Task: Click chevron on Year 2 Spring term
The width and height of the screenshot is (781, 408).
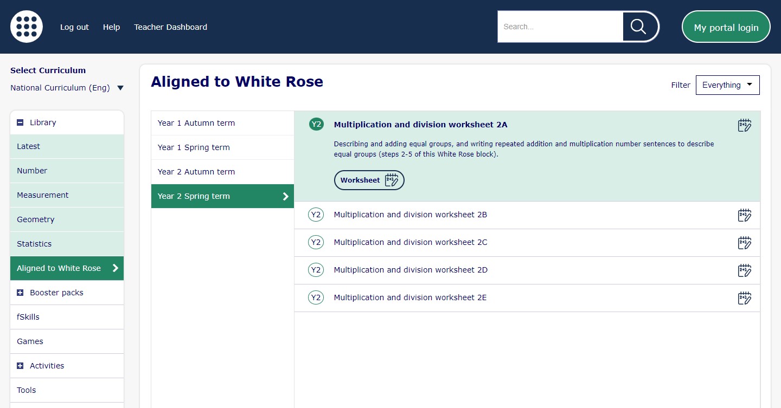Action: pyautogui.click(x=286, y=197)
